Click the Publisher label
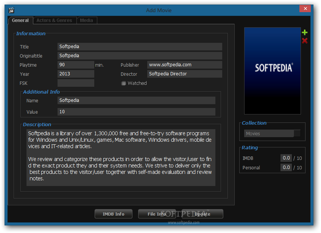The image size is (321, 233). click(x=130, y=65)
